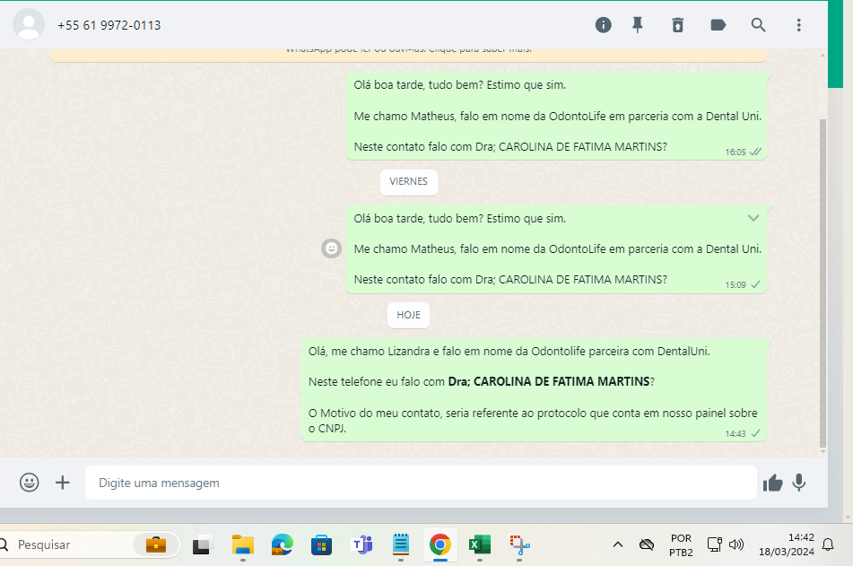Open Excel from taskbar
Viewport: 853px width, 566px height.
(x=479, y=544)
